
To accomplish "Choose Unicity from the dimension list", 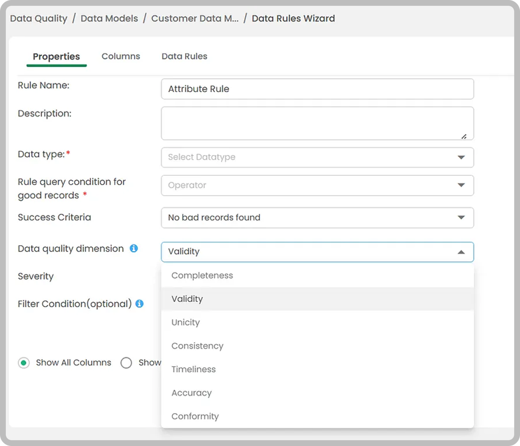I will (318, 322).
